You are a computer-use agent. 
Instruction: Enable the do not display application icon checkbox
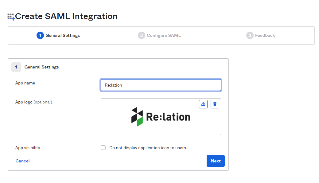pos(103,148)
